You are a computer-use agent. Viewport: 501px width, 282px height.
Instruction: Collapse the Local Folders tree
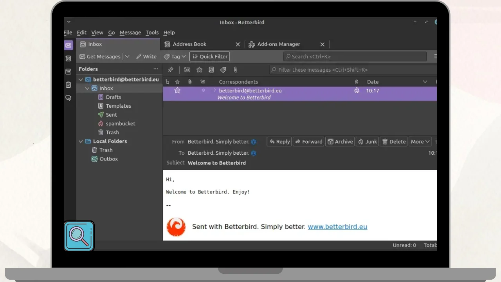(81, 141)
